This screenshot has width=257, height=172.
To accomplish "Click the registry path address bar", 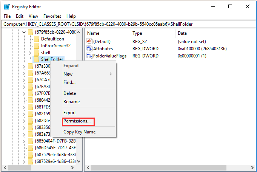I will [128, 24].
